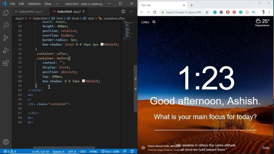Click the browser forward arrow

coord(148,12)
